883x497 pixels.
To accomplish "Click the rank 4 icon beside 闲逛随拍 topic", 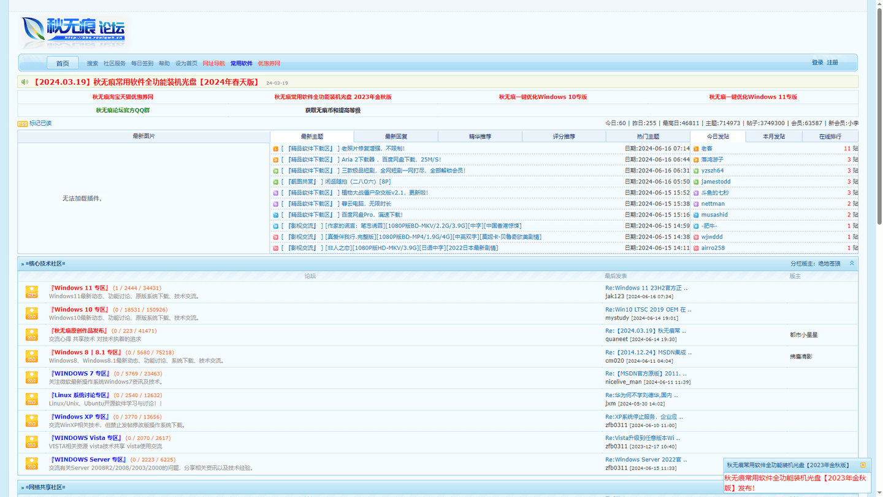I will pos(276,182).
